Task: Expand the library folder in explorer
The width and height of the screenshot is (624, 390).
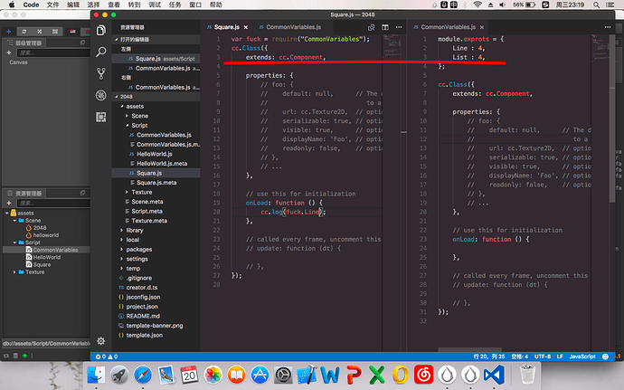Action: [135, 230]
